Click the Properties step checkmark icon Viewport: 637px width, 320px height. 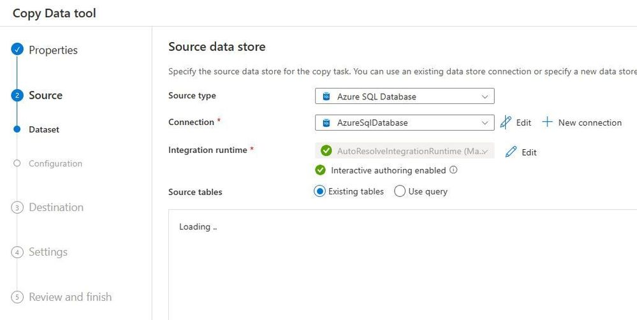coord(18,50)
